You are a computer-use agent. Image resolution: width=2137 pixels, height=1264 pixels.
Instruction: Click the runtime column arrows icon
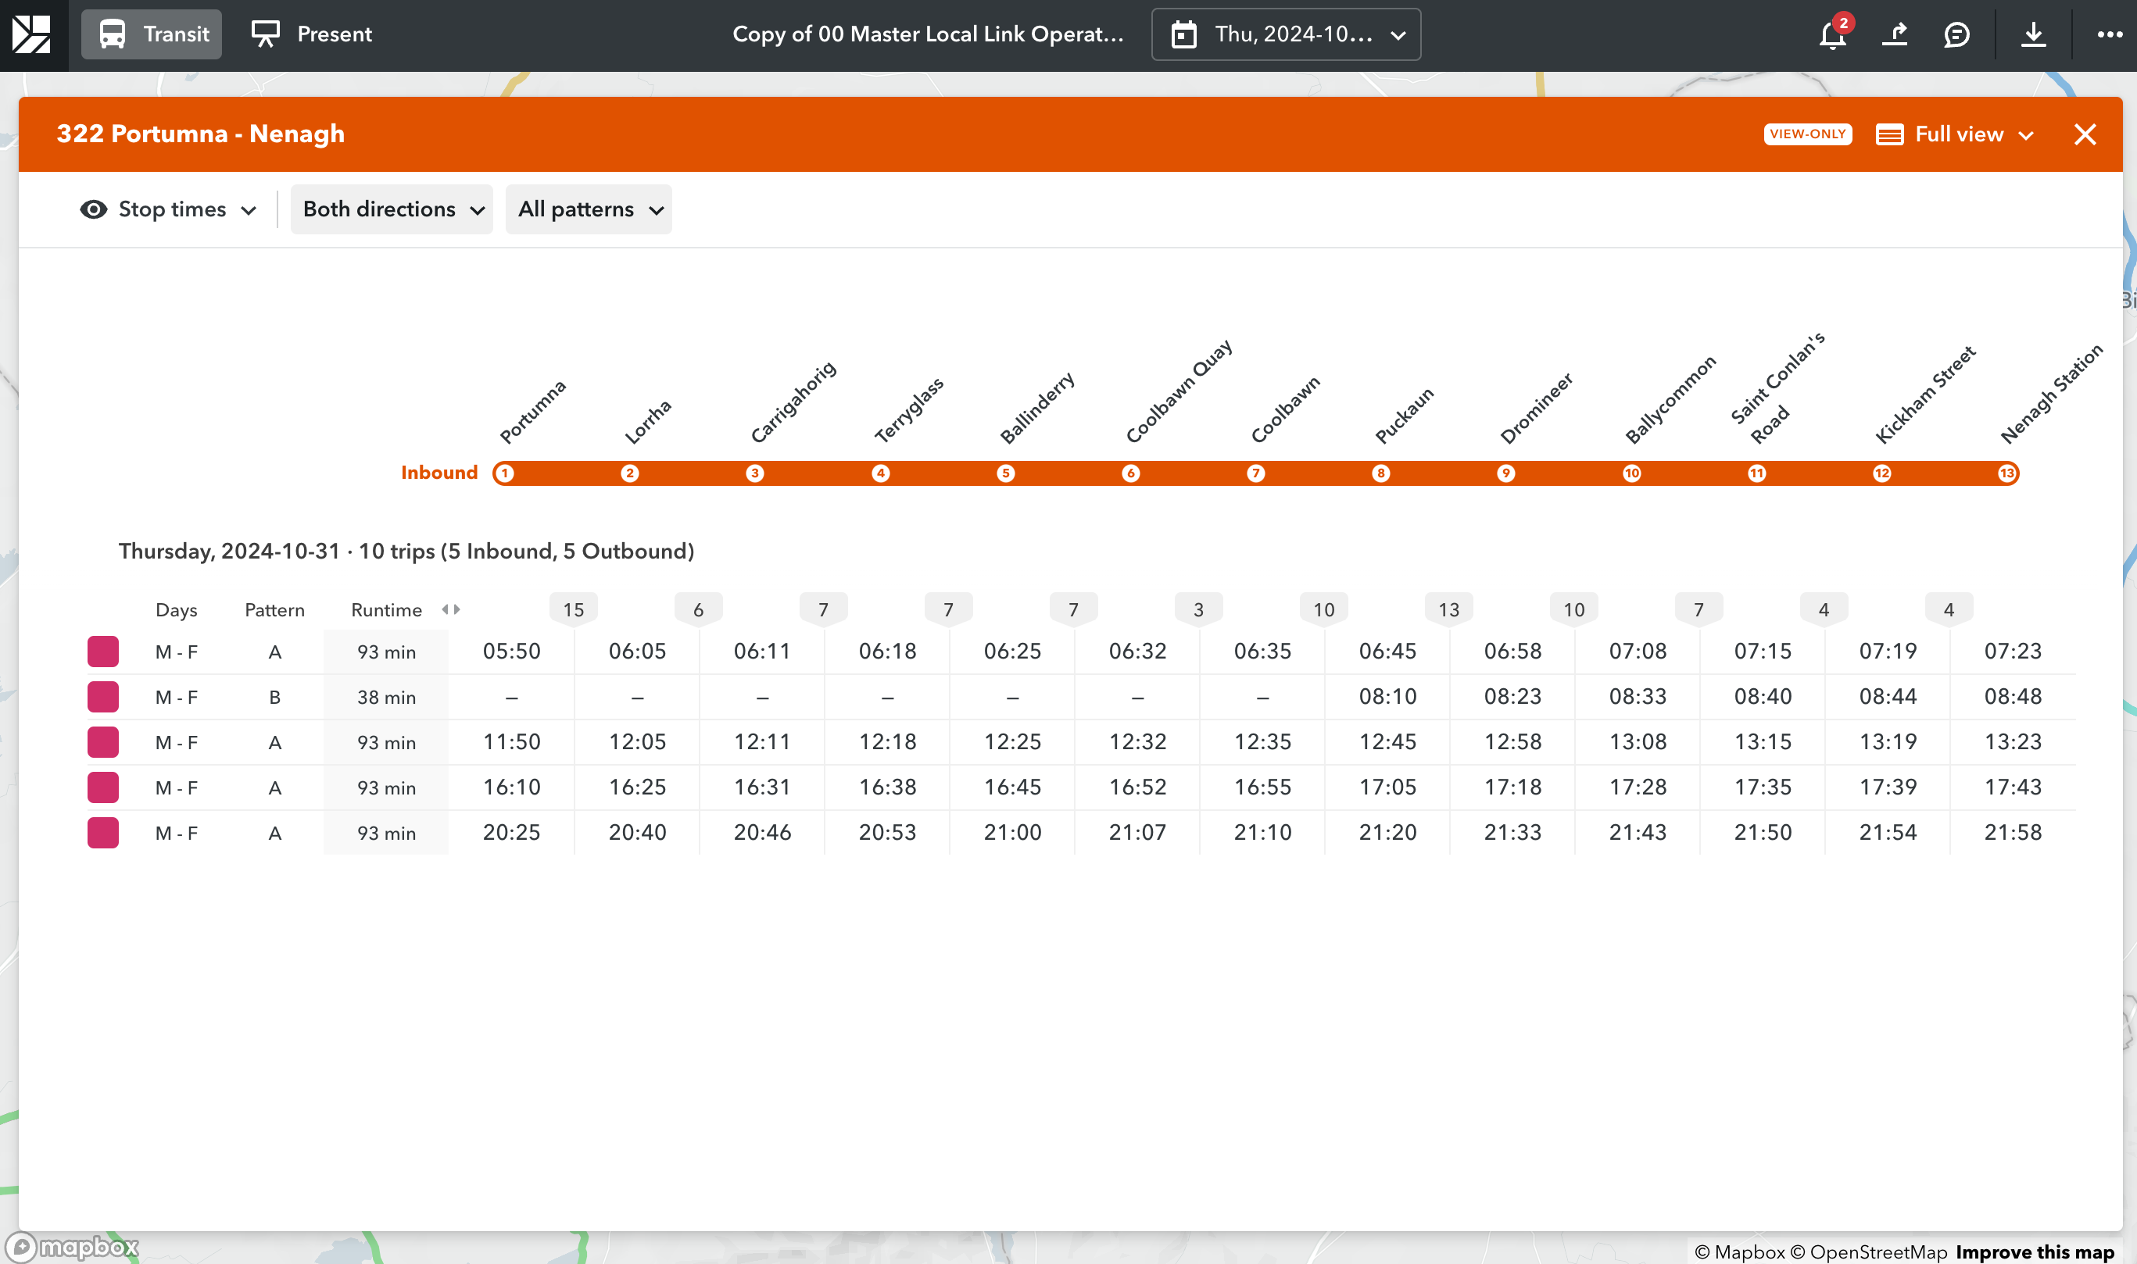tap(451, 610)
